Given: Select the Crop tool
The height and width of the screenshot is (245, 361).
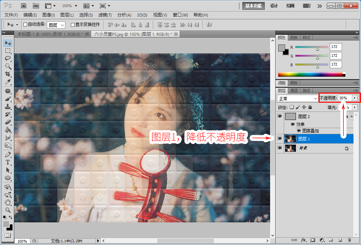Looking at the screenshot, I should (x=8, y=74).
